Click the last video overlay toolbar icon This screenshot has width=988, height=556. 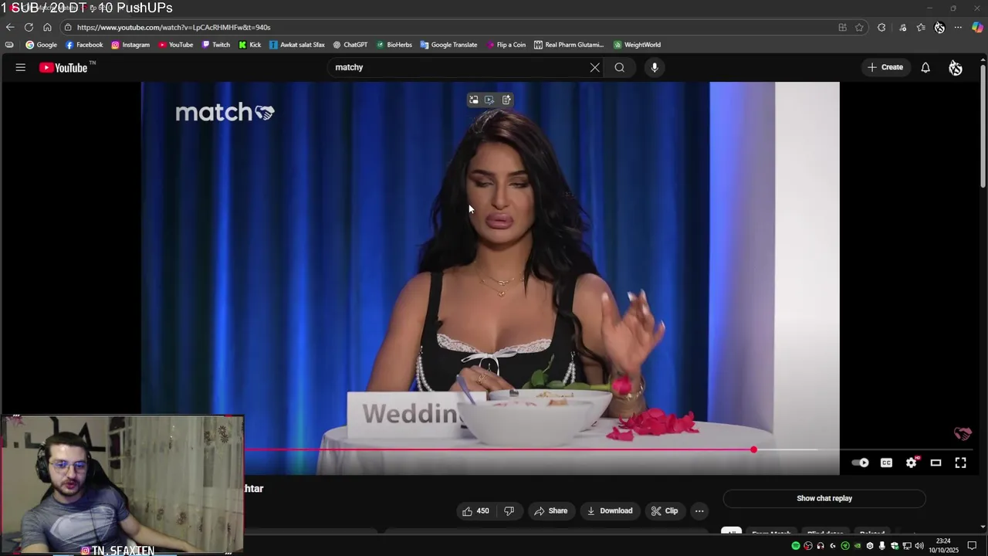coord(506,100)
